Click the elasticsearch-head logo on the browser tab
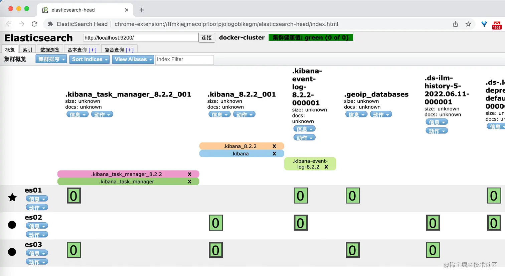This screenshot has height=276, width=505. coord(45,10)
